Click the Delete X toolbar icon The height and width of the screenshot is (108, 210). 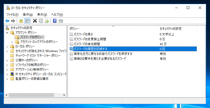click(35, 21)
